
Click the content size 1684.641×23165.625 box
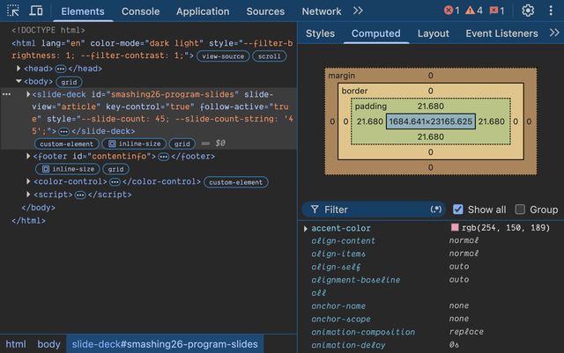coord(431,121)
